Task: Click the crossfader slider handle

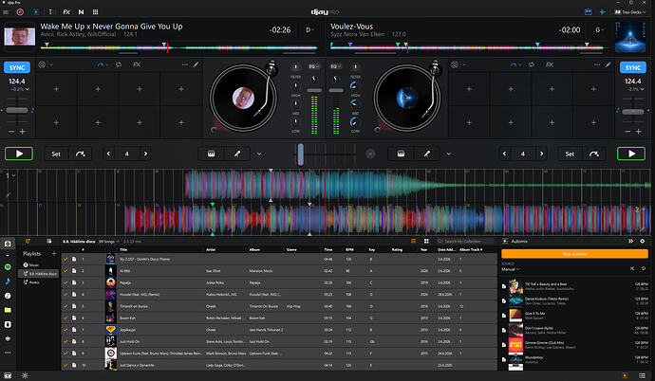Action: (300, 154)
